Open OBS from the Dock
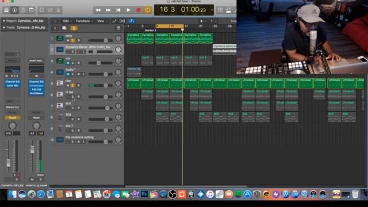The image size is (368, 207). 172,194
